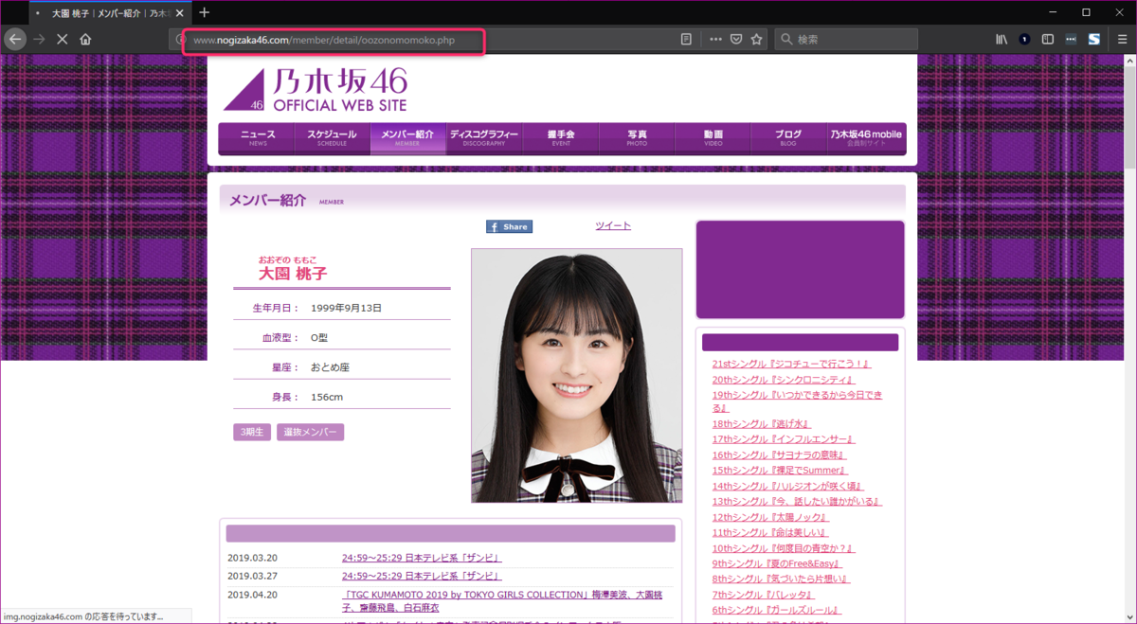
Task: Open the スケジュール SCHEDULE menu
Action: click(332, 138)
